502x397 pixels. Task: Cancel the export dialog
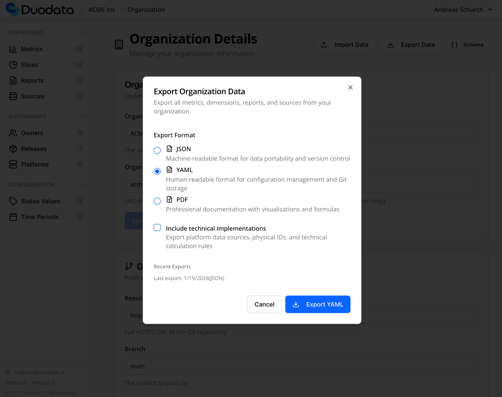coord(264,304)
